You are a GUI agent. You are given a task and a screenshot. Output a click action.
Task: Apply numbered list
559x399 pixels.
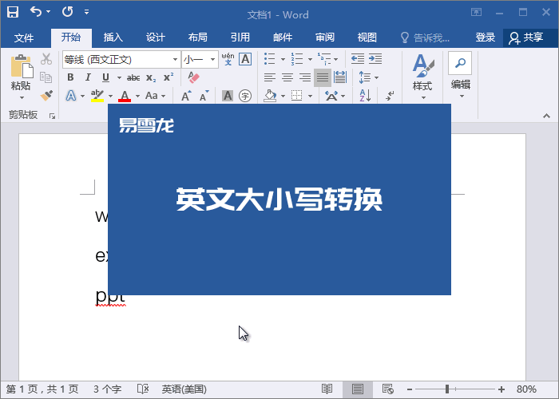[297, 59]
